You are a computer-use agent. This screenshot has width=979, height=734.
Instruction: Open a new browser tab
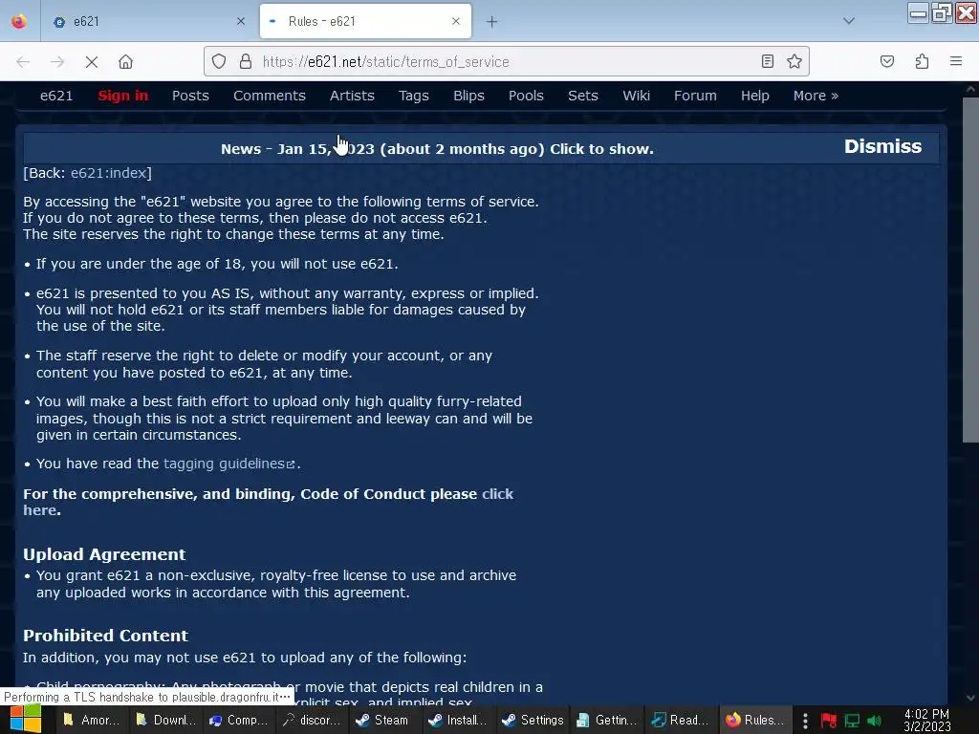[492, 22]
